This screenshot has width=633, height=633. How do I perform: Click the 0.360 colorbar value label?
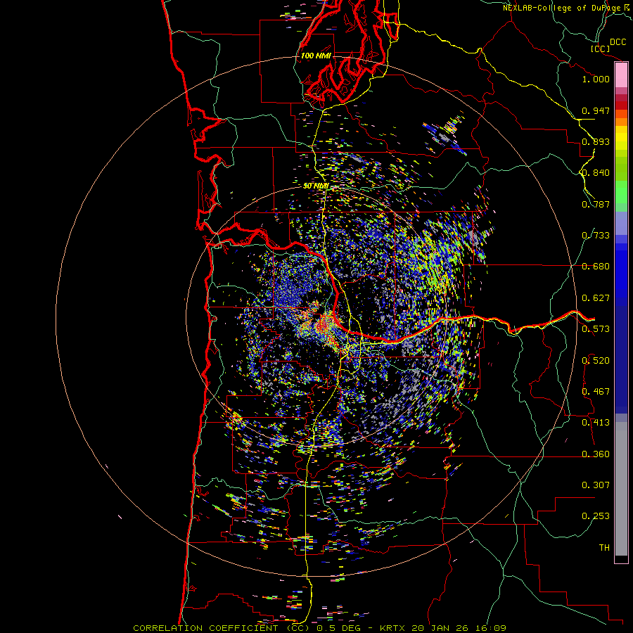pyautogui.click(x=596, y=454)
